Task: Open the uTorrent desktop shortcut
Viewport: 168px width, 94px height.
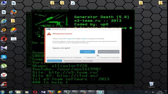Action: click(x=4, y=67)
